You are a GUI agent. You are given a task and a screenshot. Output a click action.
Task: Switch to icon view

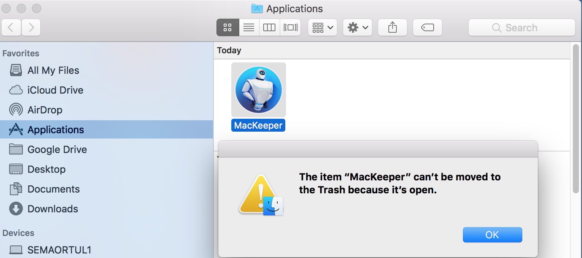pos(227,27)
